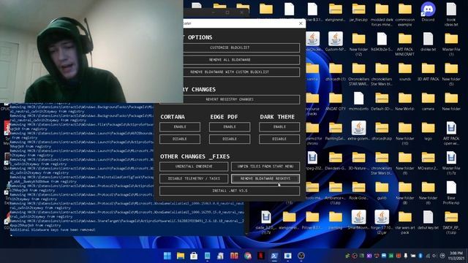The width and height of the screenshot is (468, 263).
Task: Select Custom-NP jar file on desktop
Action: click(336, 42)
